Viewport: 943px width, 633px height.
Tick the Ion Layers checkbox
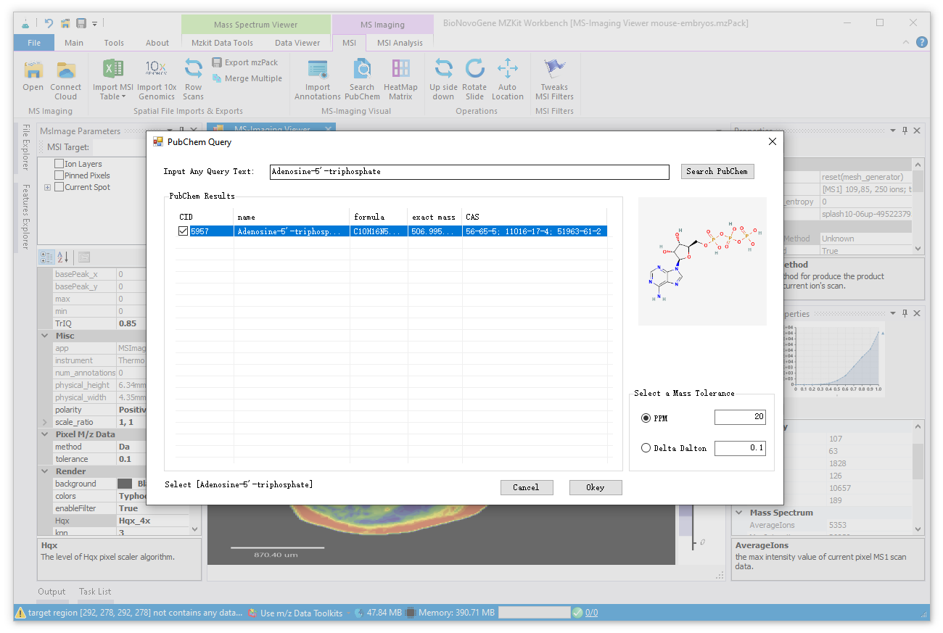[x=59, y=164]
